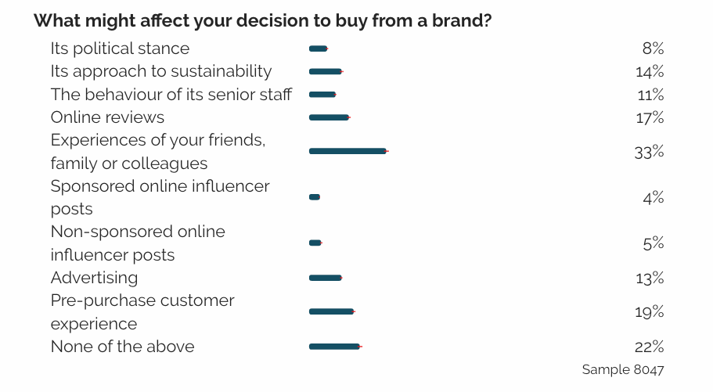Select the 'Its political stance' label
This screenshot has width=713, height=392.
coord(120,49)
